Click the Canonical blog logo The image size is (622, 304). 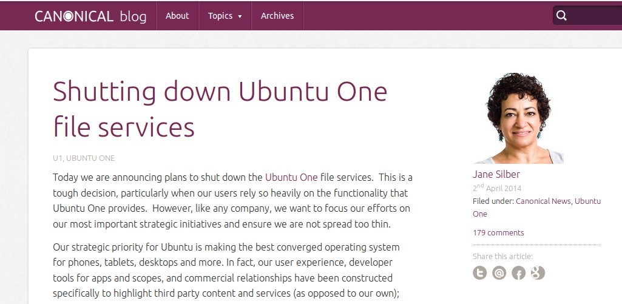click(90, 16)
